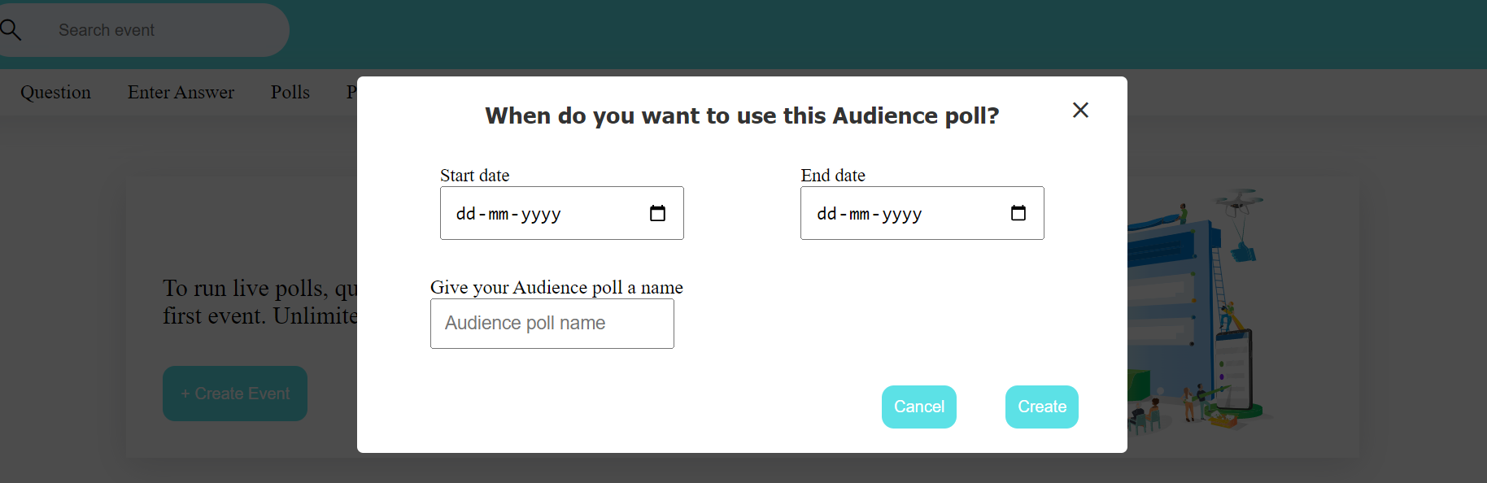Open the End date calendar picker
1487x483 pixels.
click(x=1018, y=213)
